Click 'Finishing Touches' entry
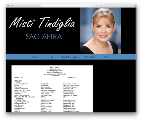 click(20, 92)
